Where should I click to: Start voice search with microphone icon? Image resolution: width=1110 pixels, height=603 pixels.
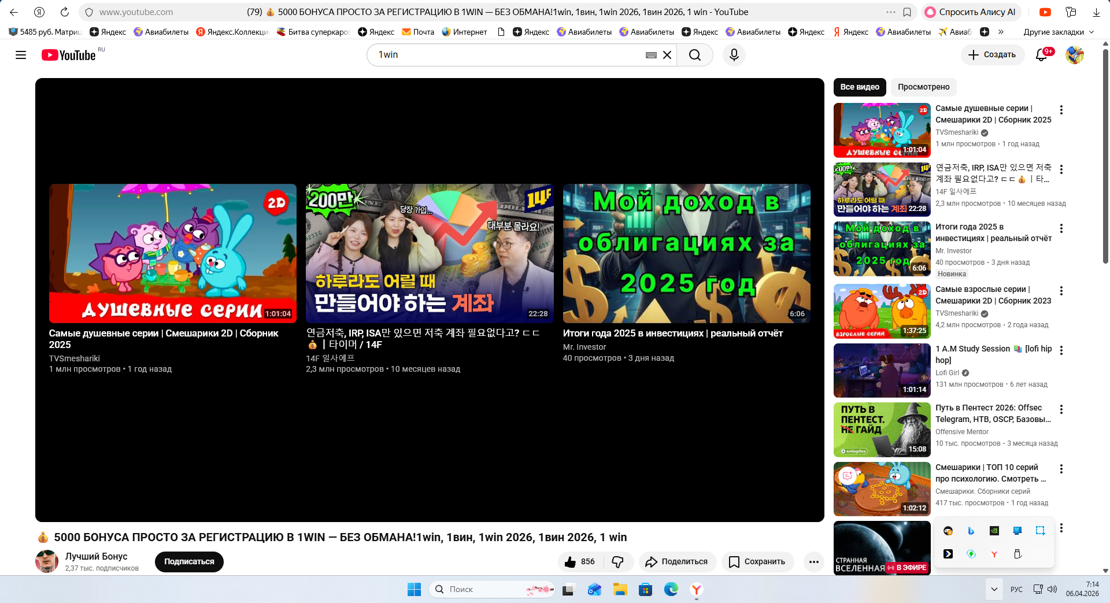[734, 55]
